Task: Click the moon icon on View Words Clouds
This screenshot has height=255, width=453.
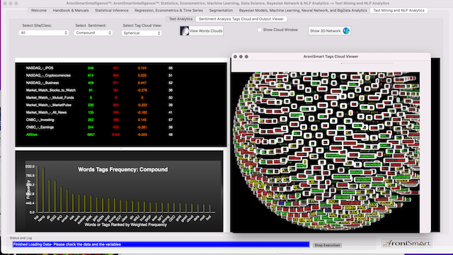Action: [184, 30]
